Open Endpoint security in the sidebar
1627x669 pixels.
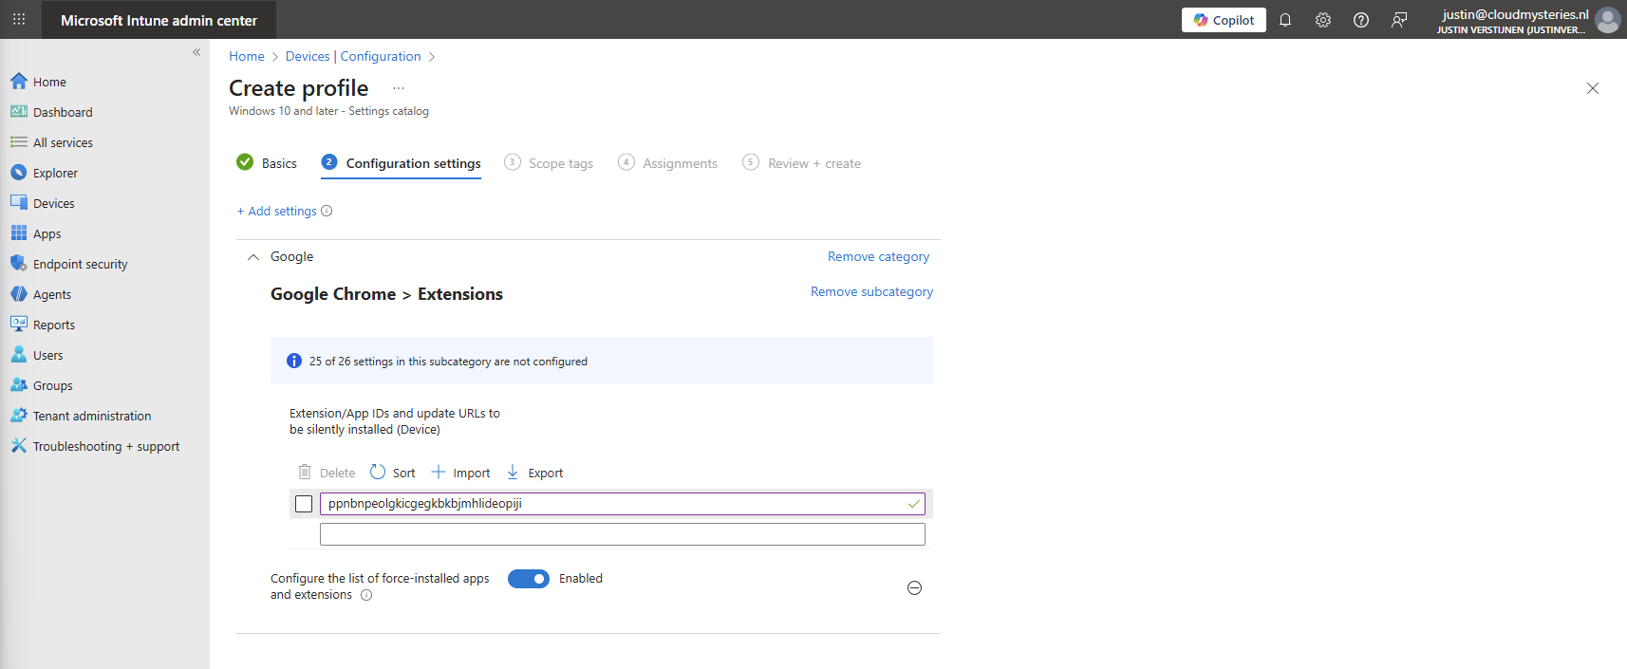point(80,265)
